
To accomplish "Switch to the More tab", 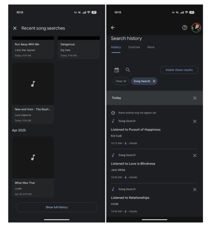I will click(x=151, y=47).
